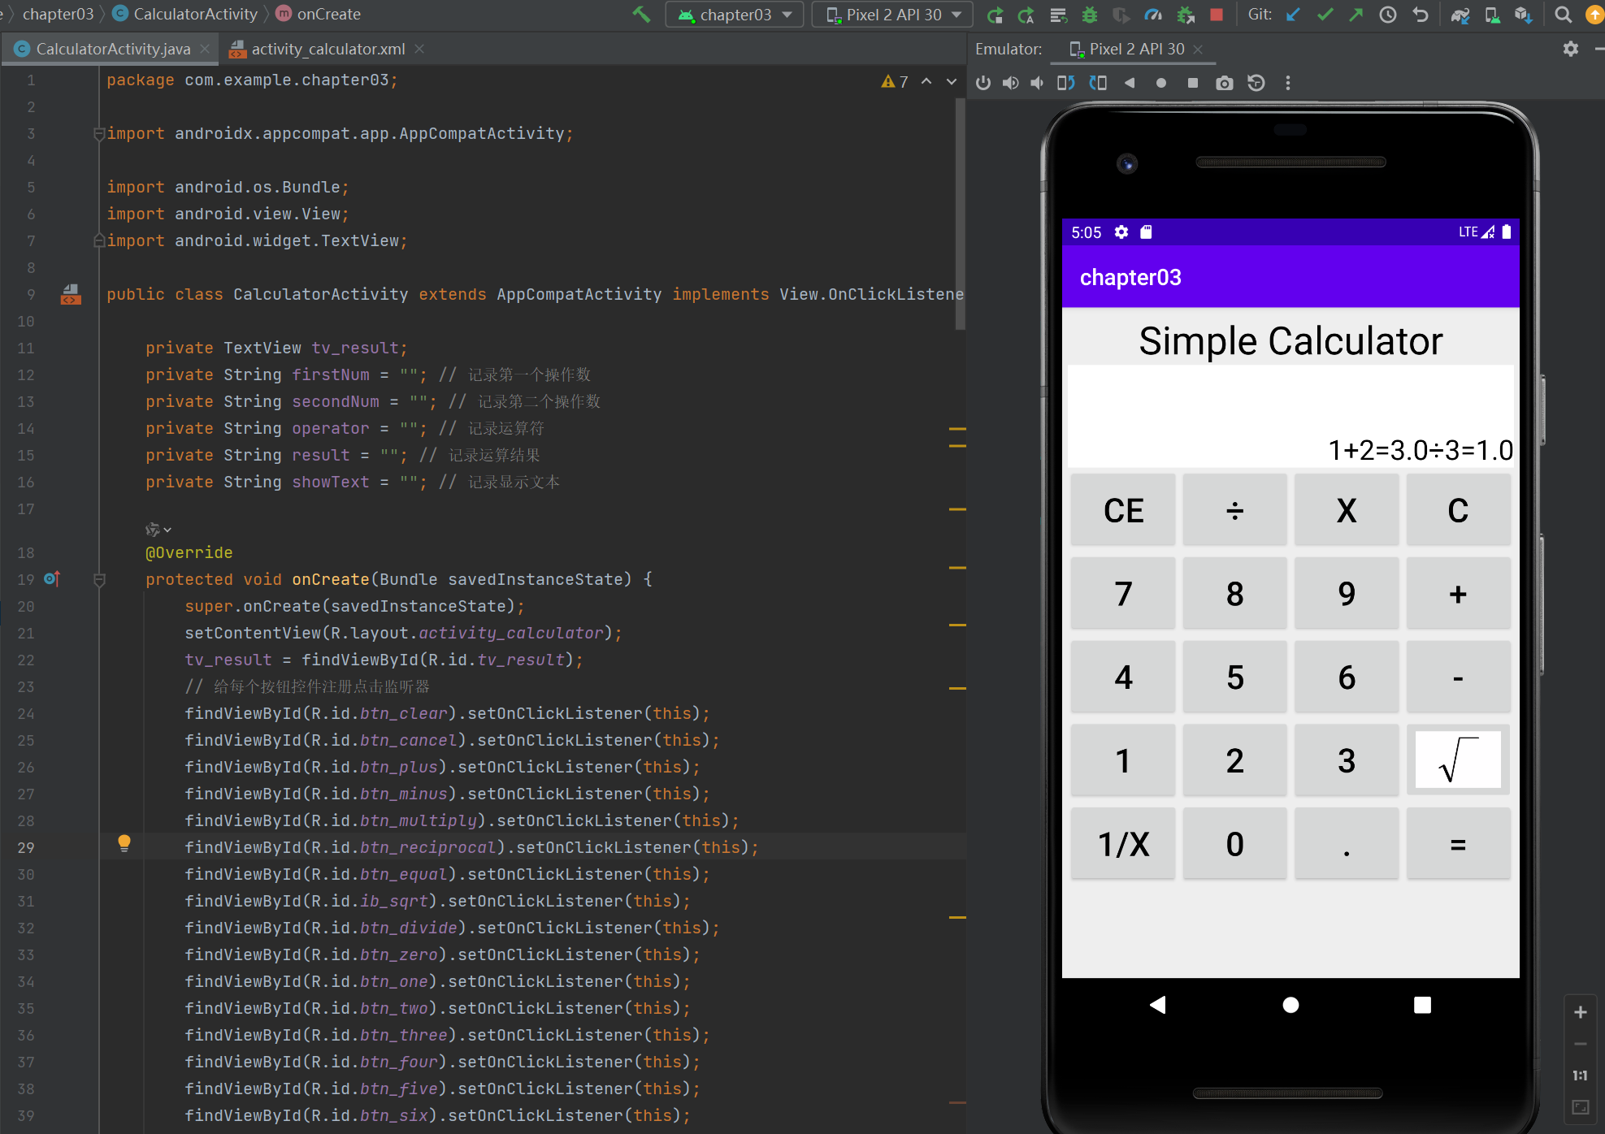Click the Git Rollback undo icon
The height and width of the screenshot is (1134, 1605).
point(1421,15)
